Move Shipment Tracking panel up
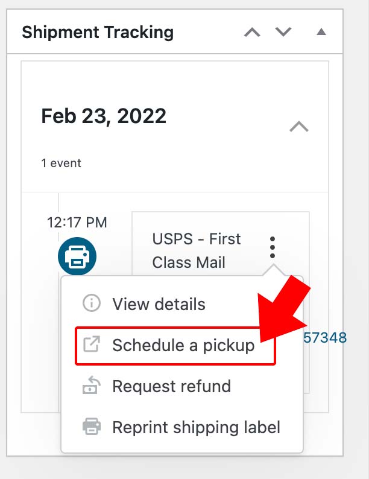 (252, 32)
